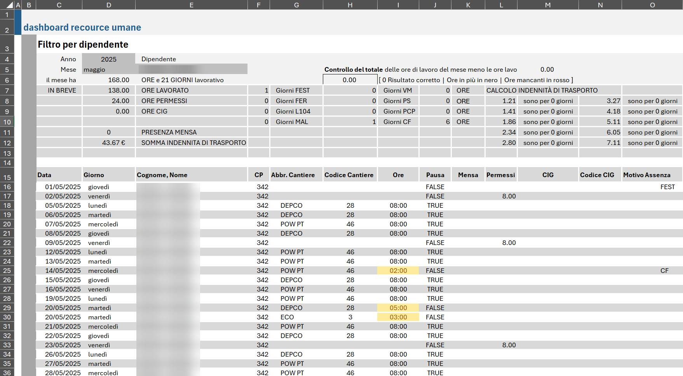Screen dimensions: 683x376
Task: Select column header H
Action: tap(350, 5)
